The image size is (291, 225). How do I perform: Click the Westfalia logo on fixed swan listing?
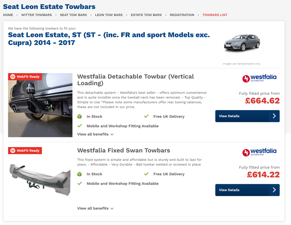(x=259, y=152)
